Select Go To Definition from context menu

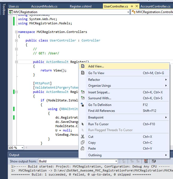pos(100,105)
